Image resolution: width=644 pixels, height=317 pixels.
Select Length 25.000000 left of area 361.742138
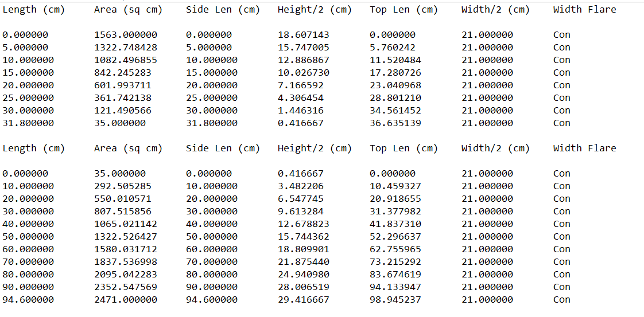coord(28,98)
